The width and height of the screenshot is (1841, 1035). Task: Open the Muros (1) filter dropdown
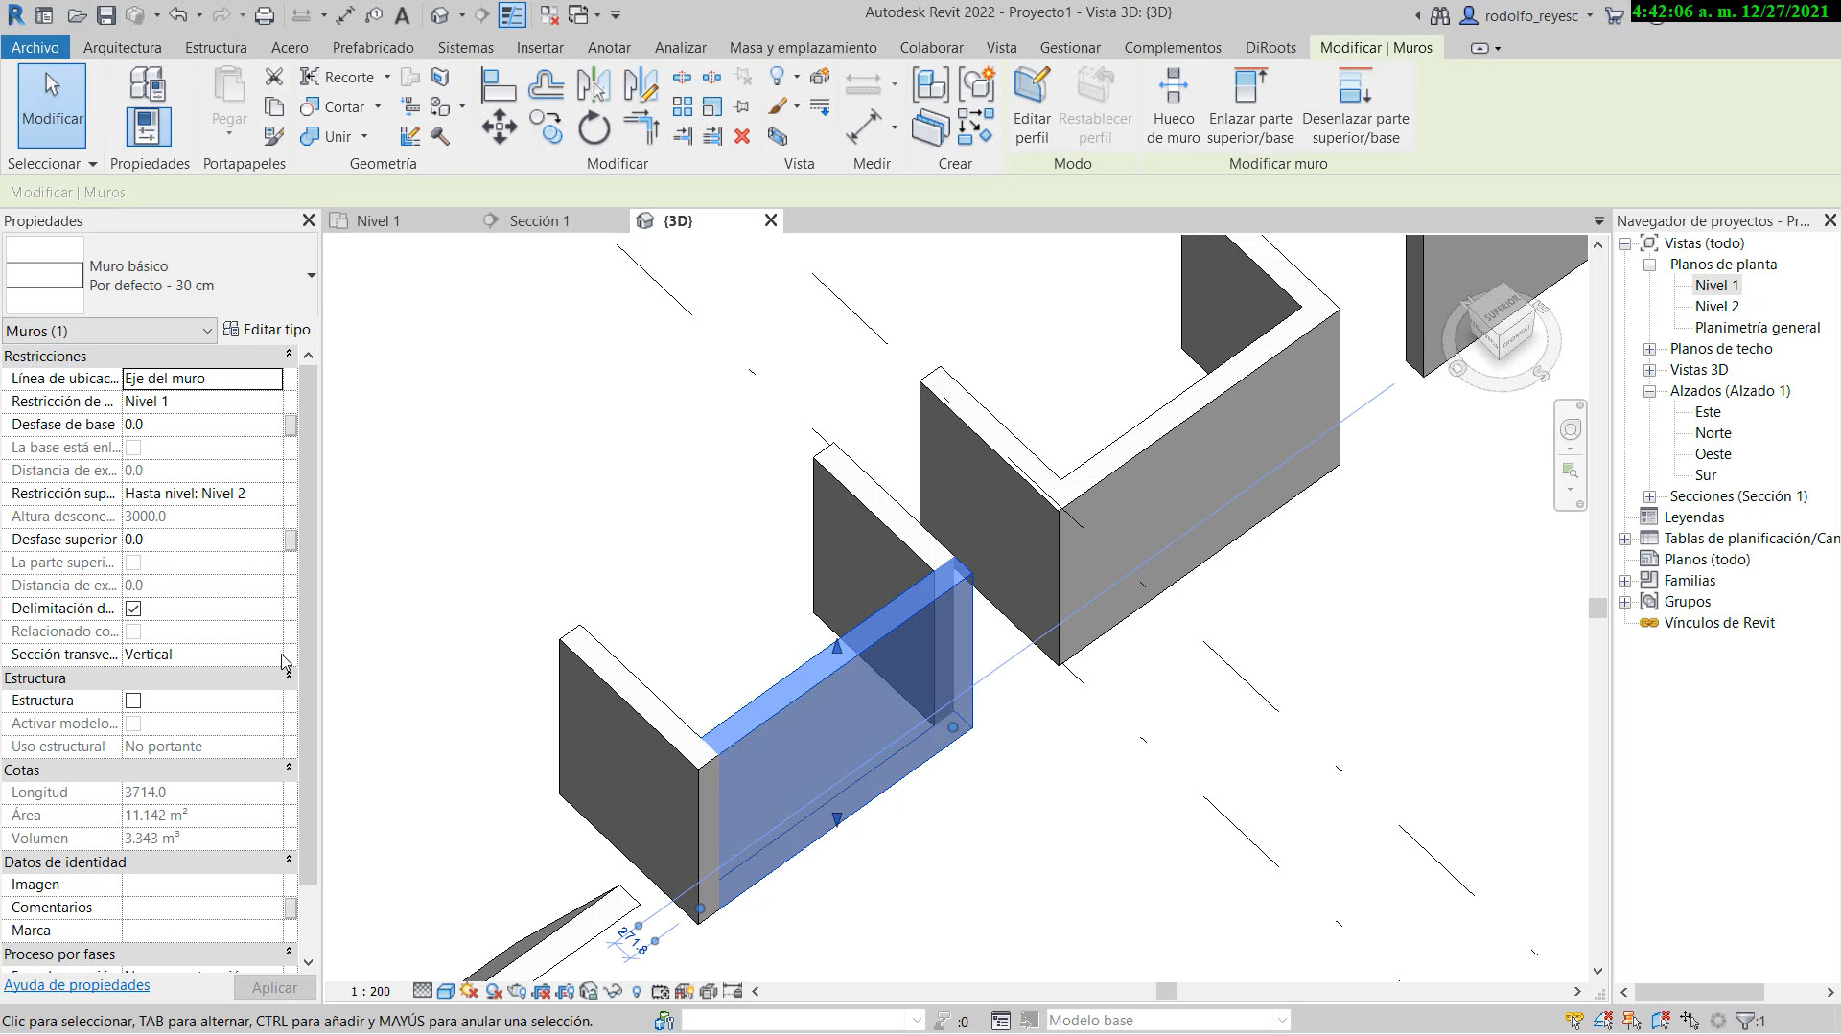(x=207, y=331)
